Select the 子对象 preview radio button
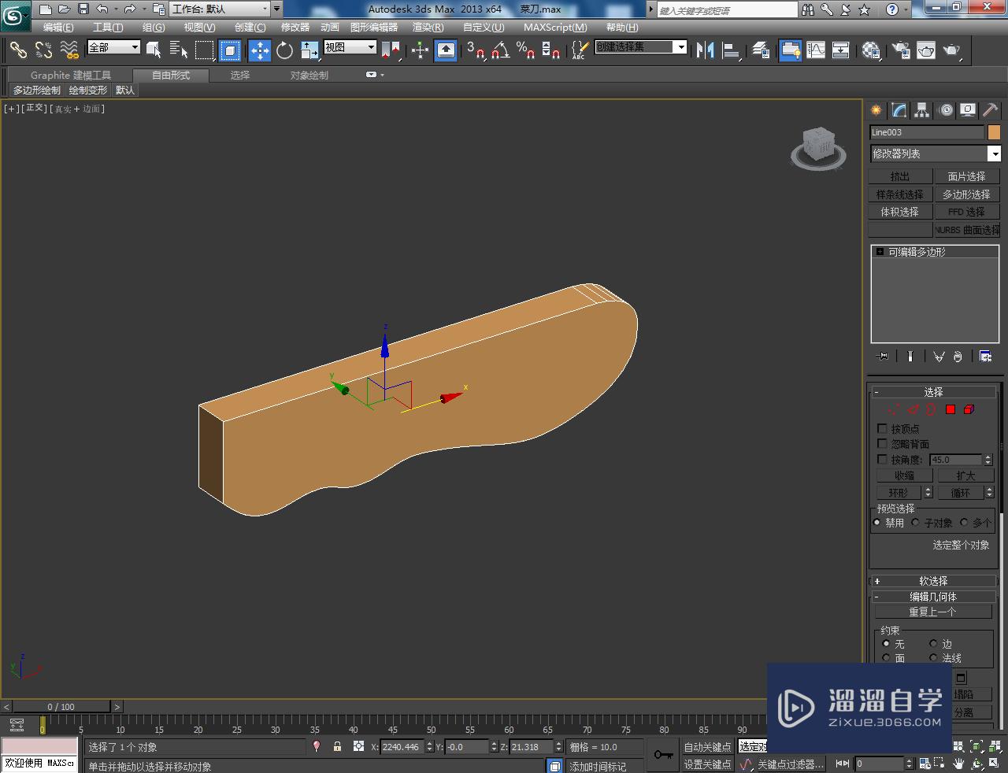 916,523
